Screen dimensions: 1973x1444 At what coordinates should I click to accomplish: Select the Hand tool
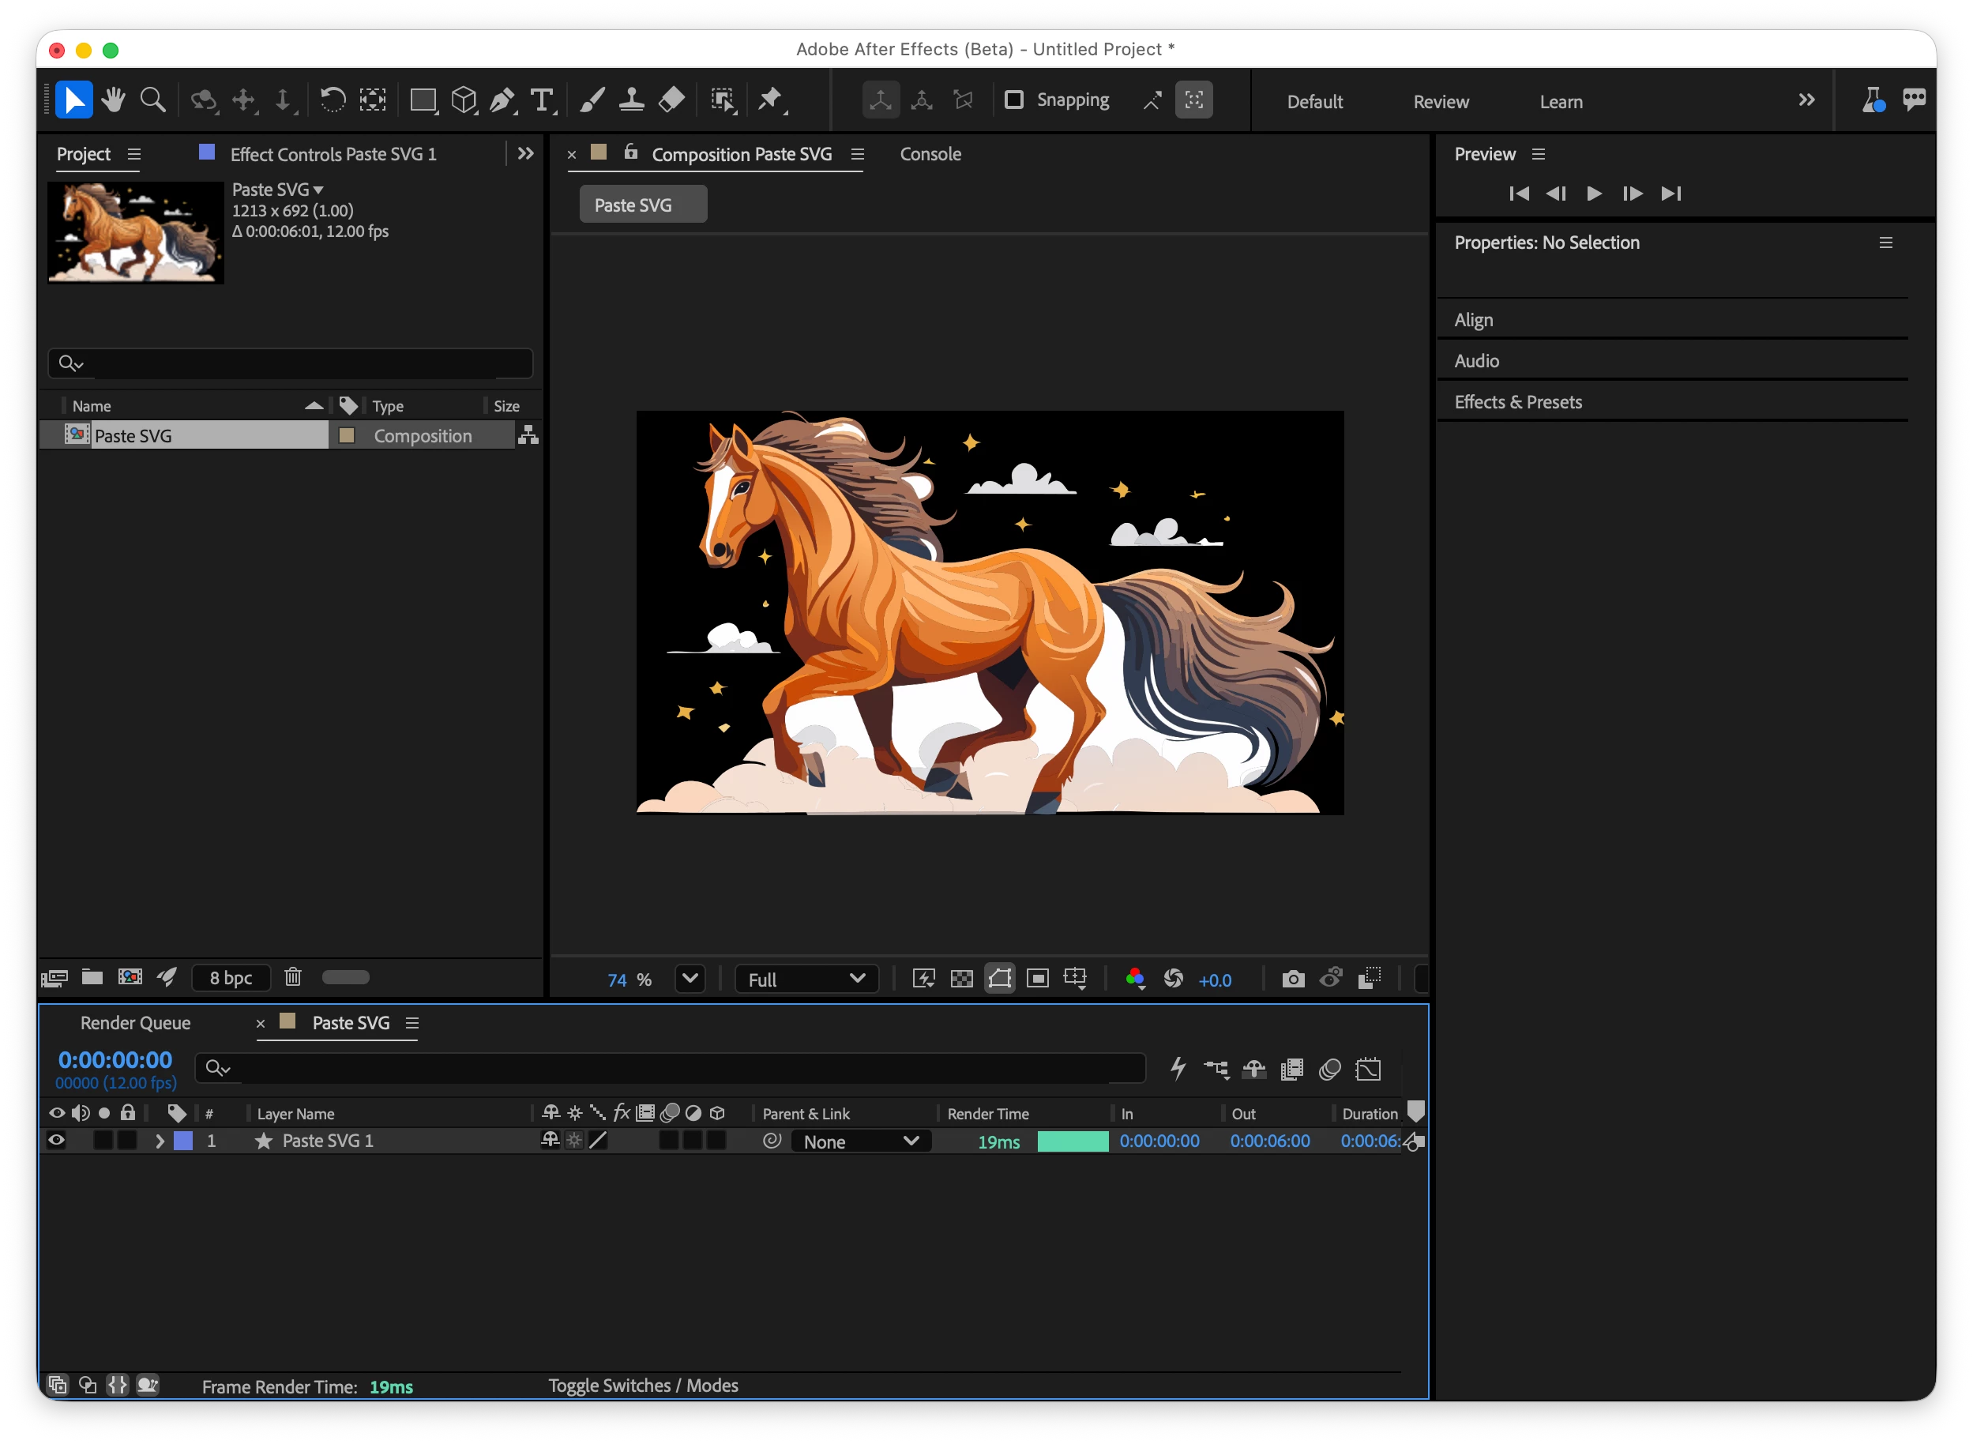pyautogui.click(x=113, y=100)
